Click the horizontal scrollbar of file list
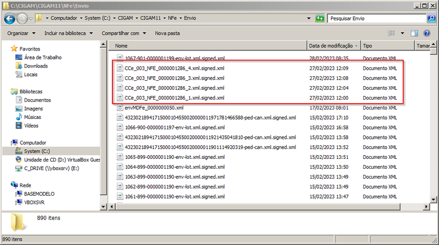This screenshot has width=439, height=245. [x=258, y=207]
